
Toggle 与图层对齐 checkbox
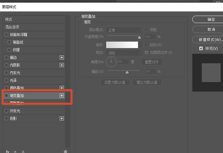146,52
